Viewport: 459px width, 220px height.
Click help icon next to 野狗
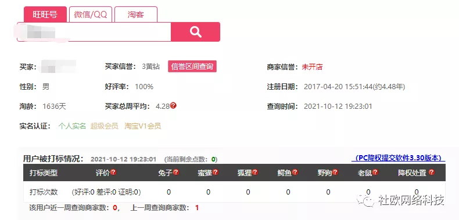(x=335, y=172)
